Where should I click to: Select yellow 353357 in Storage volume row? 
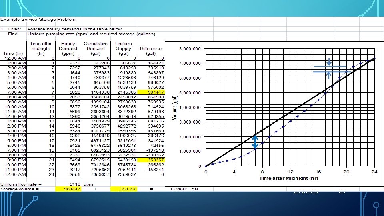(x=124, y=189)
